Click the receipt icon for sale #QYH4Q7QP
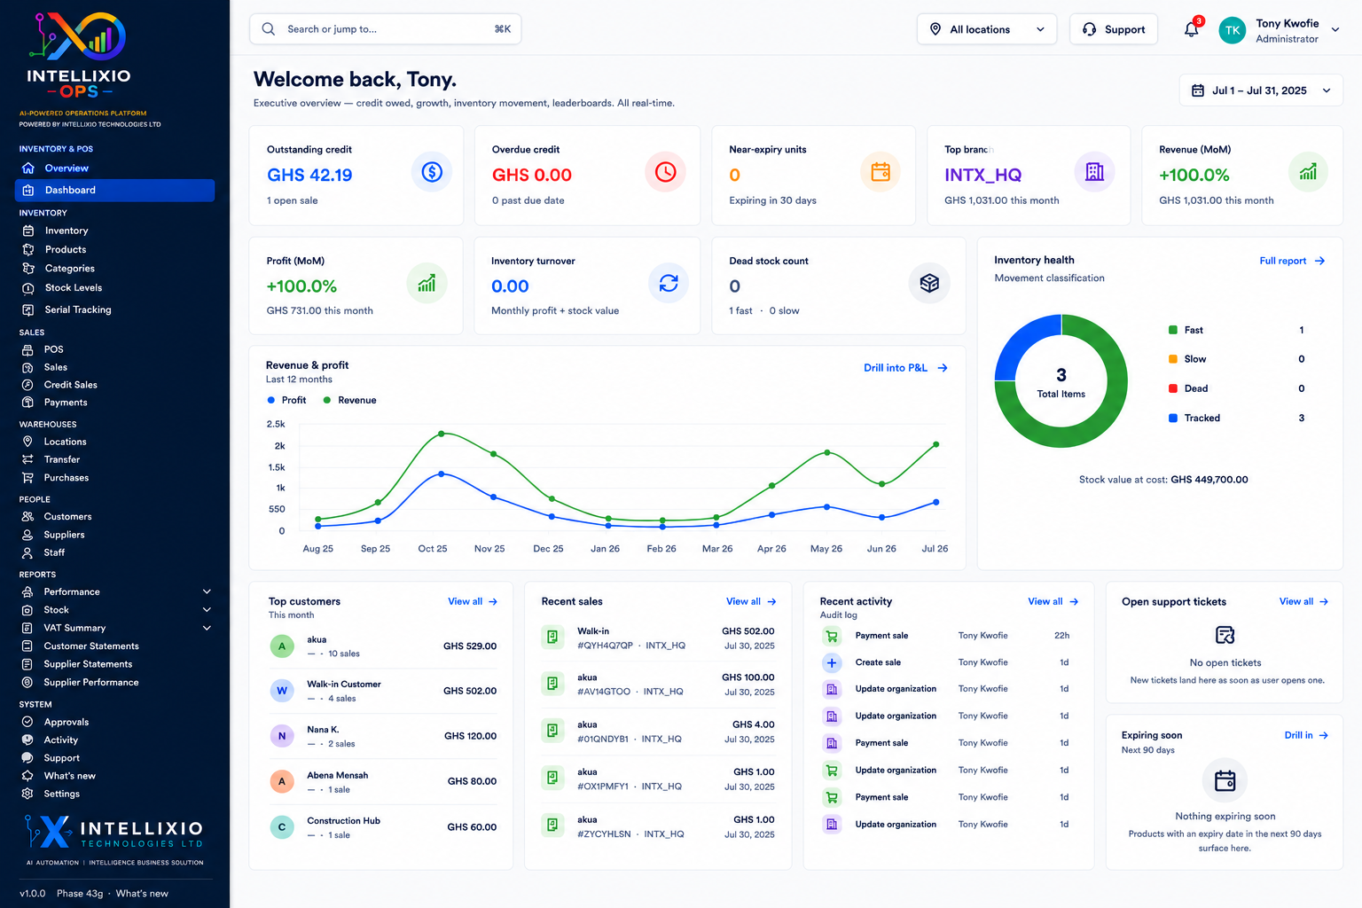Image resolution: width=1362 pixels, height=908 pixels. tap(552, 637)
